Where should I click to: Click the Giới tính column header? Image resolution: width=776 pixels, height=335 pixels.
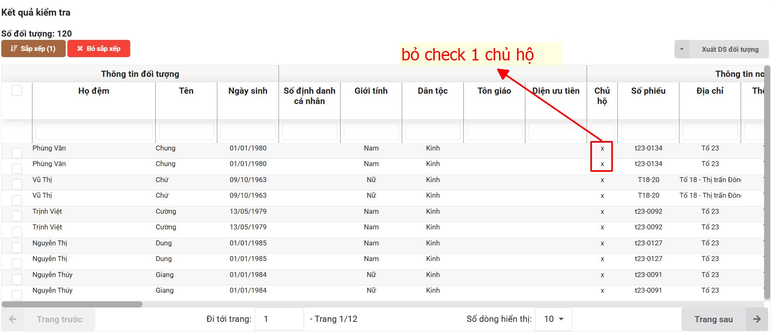[371, 91]
